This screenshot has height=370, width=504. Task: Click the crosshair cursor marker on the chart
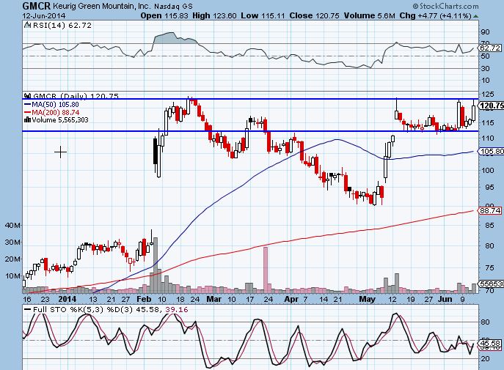pyautogui.click(x=60, y=152)
